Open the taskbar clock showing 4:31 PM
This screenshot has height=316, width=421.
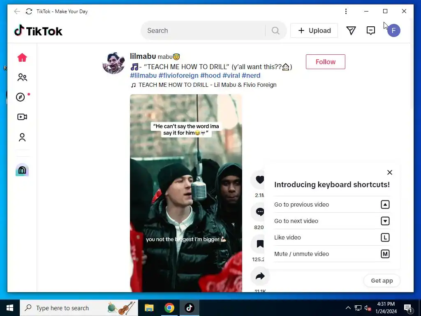click(386, 308)
